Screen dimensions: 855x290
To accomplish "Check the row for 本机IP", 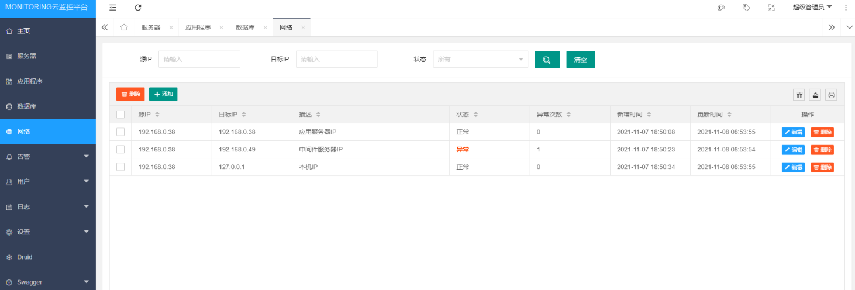I will point(120,167).
